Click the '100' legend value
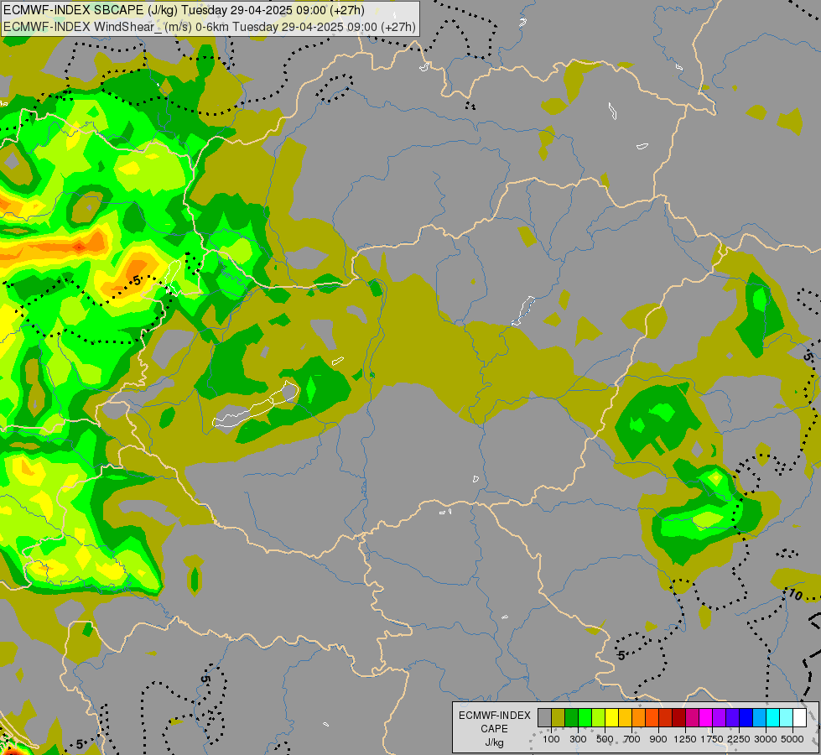 tap(551, 739)
